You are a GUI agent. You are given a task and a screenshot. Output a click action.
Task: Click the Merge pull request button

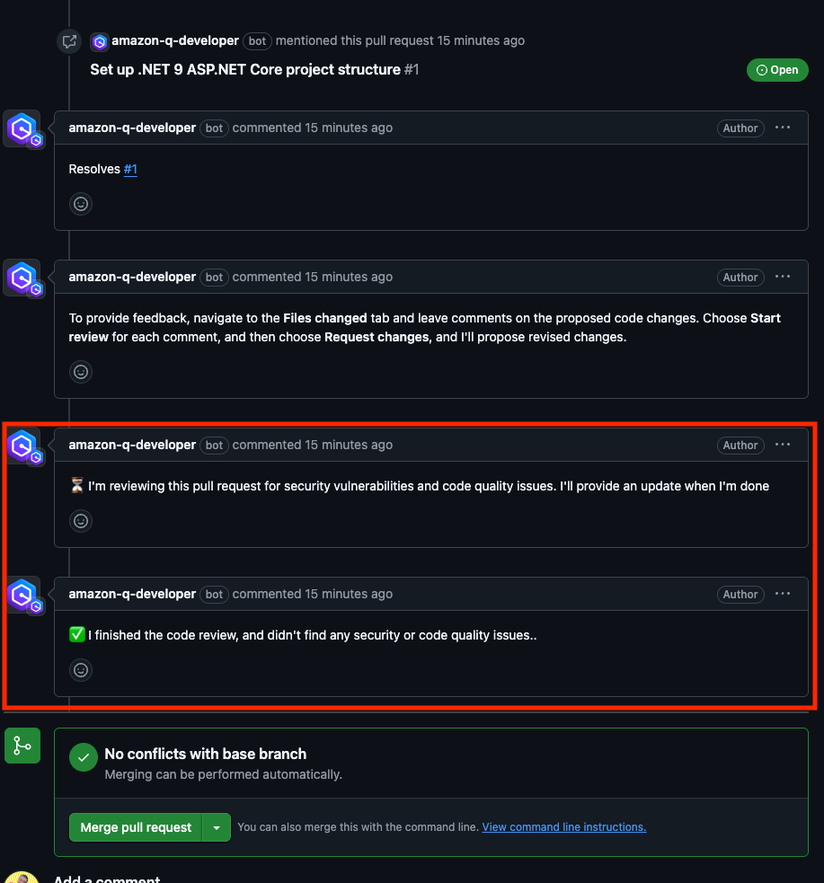coord(136,827)
